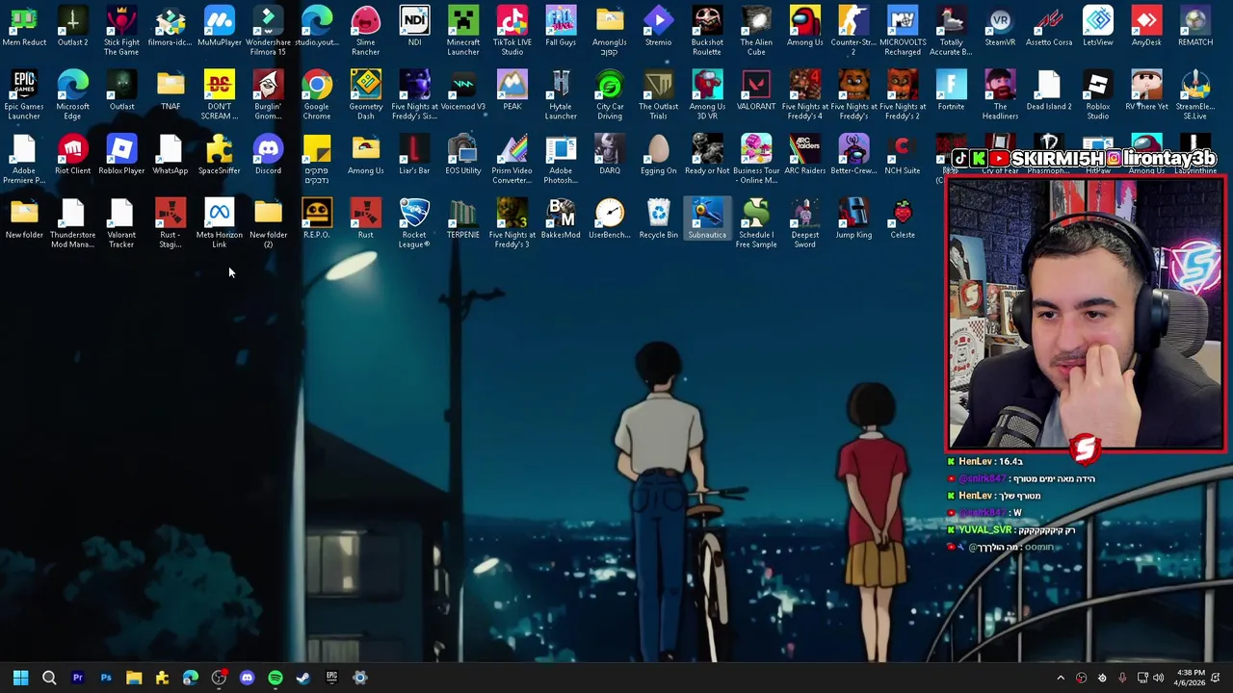This screenshot has height=693, width=1233.
Task: Select the Stremio desktop icon
Action: (x=658, y=27)
